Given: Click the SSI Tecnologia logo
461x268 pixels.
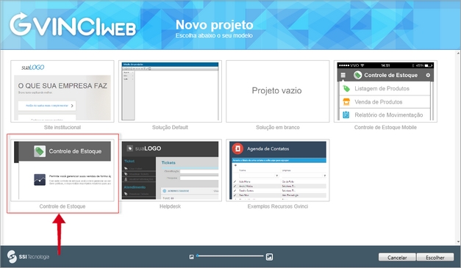Looking at the screenshot, I should [x=28, y=256].
